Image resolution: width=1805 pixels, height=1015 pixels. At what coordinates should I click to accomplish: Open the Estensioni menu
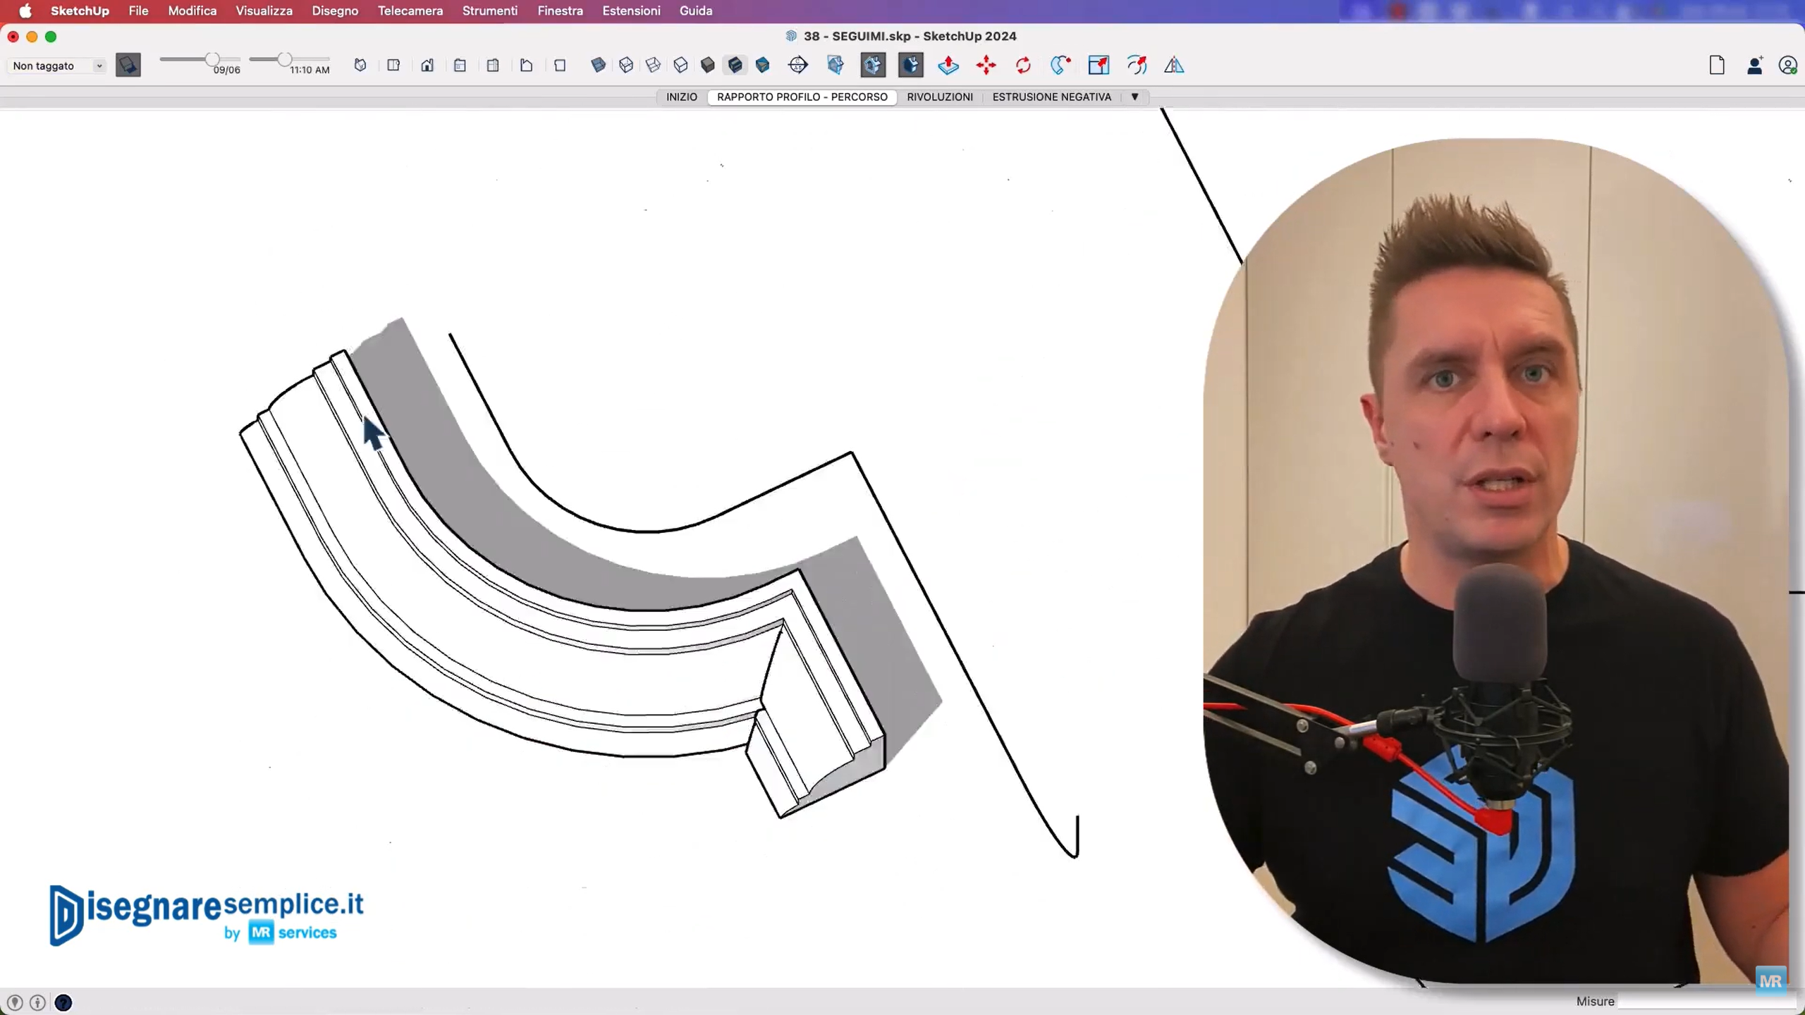(x=631, y=11)
